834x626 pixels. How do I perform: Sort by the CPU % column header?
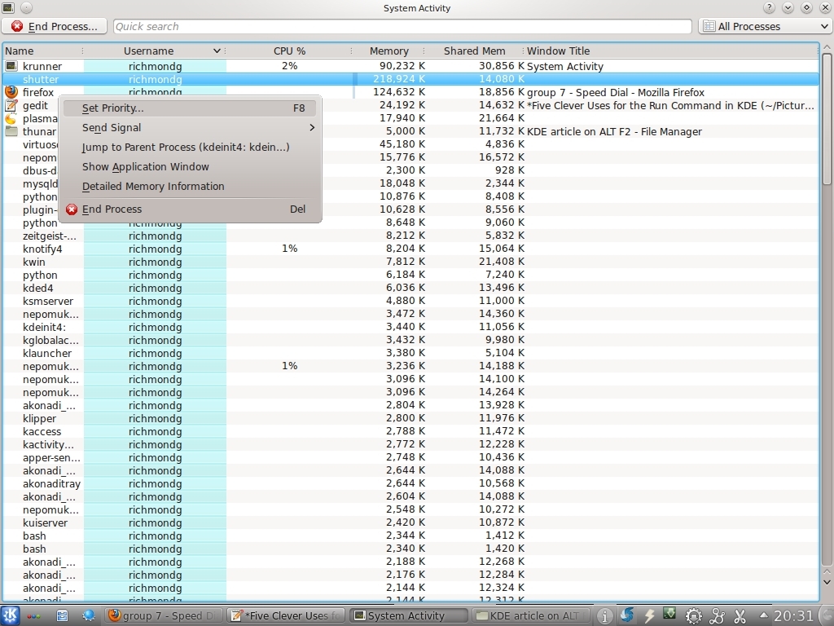tap(289, 51)
